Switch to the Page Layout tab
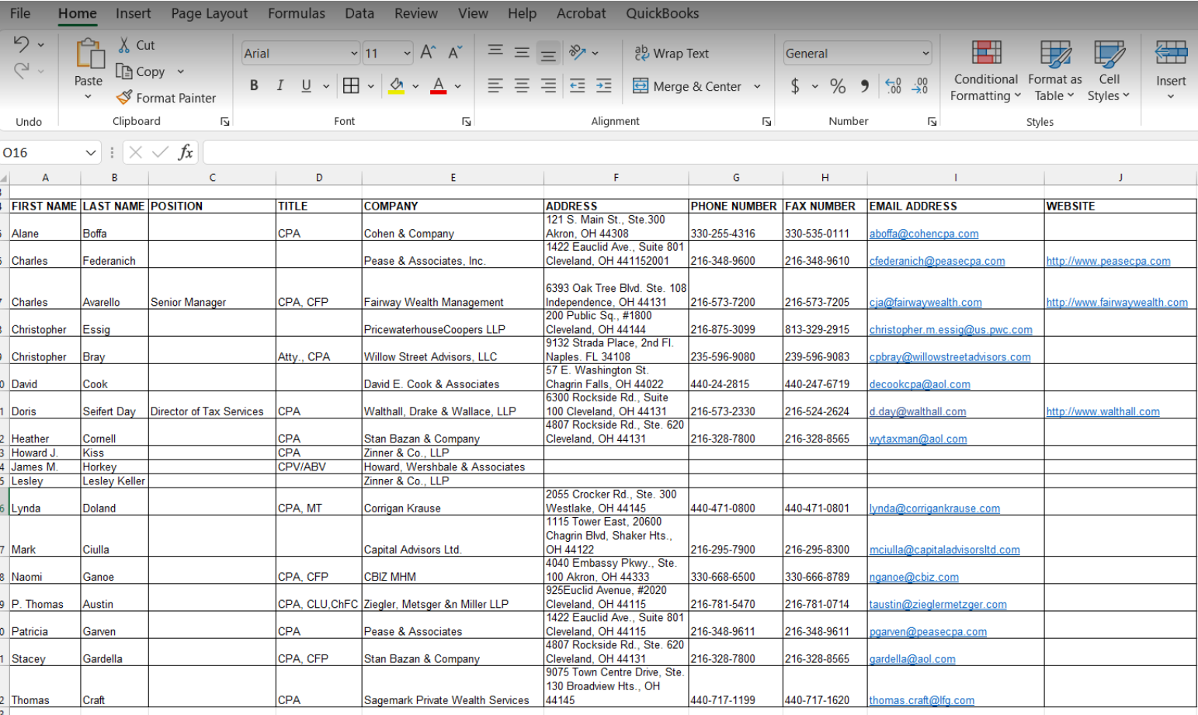Screen dimensions: 1198x715 tap(210, 13)
